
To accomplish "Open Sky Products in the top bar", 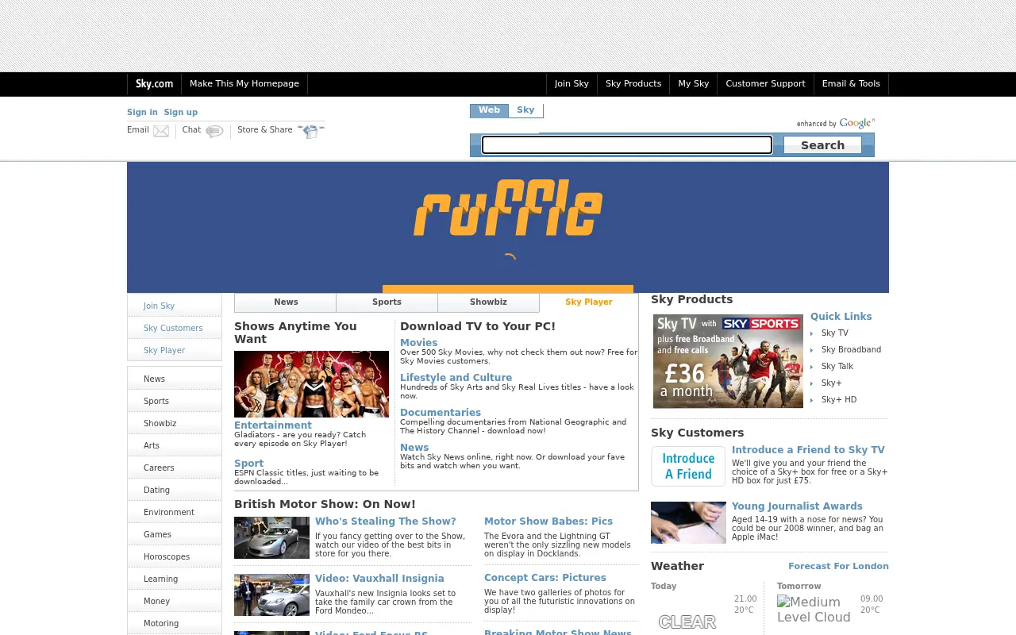I will click(633, 83).
